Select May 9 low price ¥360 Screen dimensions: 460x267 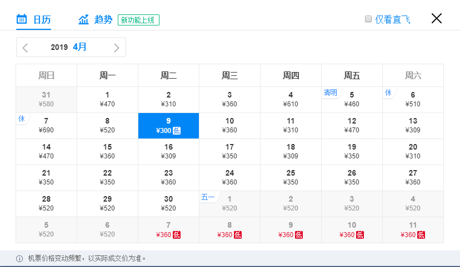pyautogui.click(x=291, y=230)
